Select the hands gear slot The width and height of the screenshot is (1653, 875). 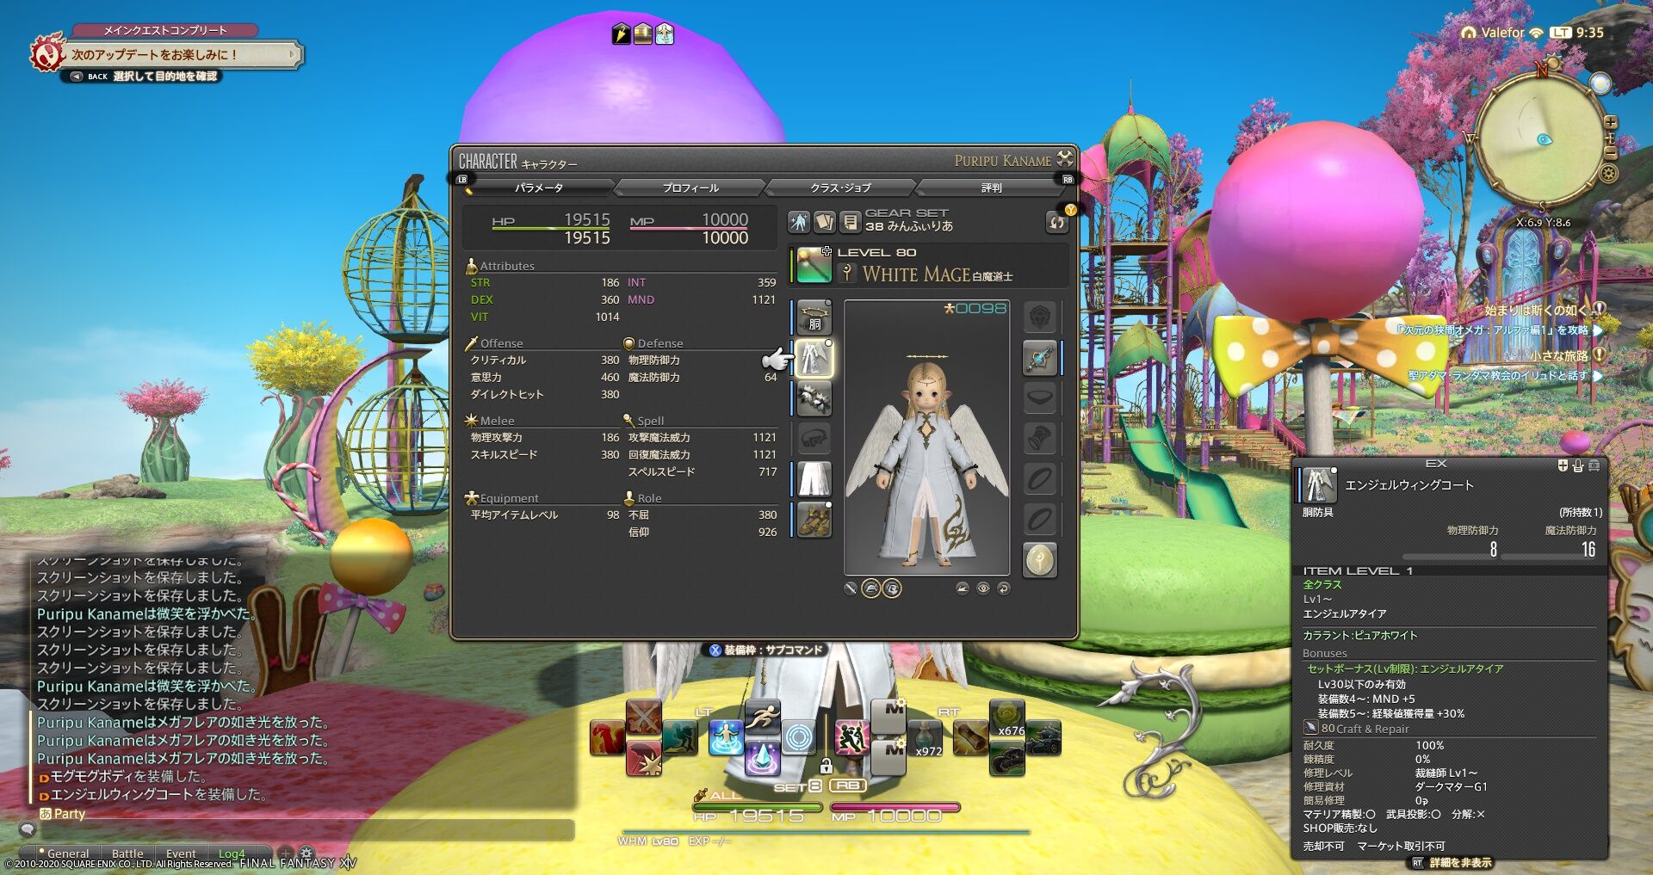coord(814,399)
